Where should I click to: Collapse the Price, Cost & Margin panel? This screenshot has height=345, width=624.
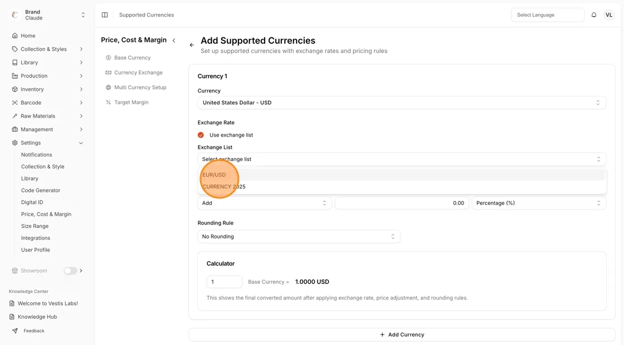pyautogui.click(x=174, y=40)
